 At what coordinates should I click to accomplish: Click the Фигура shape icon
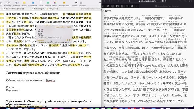[48, 3]
